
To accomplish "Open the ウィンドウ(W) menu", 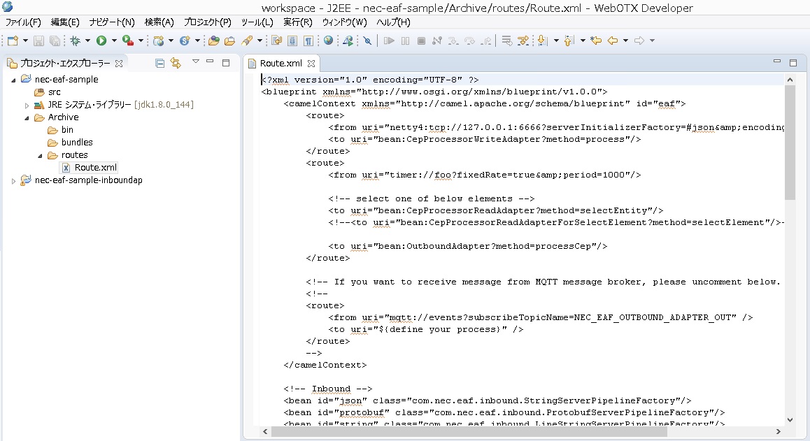I will click(344, 22).
